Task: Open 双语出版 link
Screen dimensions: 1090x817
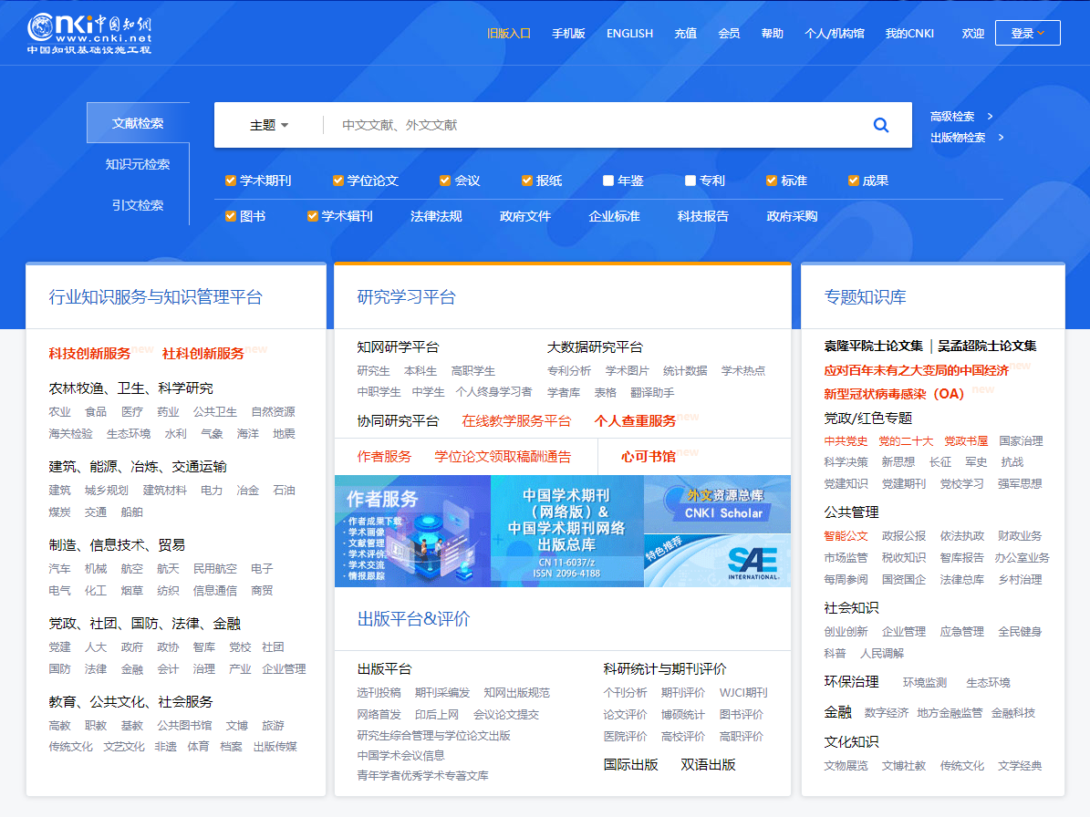Action: tap(708, 765)
